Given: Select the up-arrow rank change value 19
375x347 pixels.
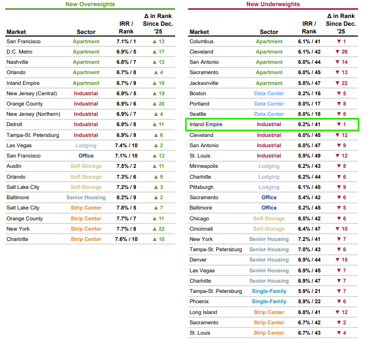Looking at the screenshot, I should click(x=158, y=93).
